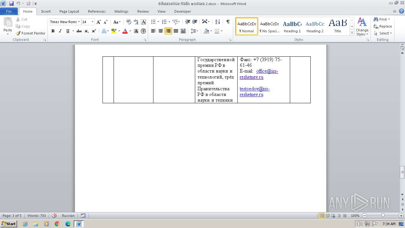
Task: Switch to the Insert tab
Action: [x=46, y=11]
